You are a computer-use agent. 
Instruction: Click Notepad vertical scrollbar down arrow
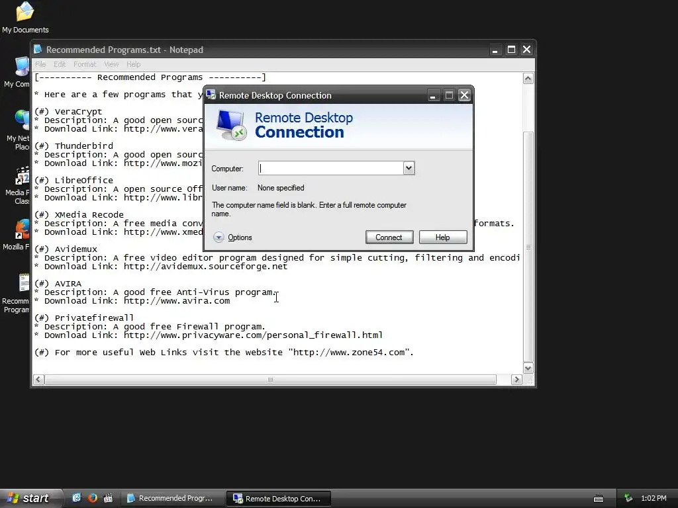point(528,368)
